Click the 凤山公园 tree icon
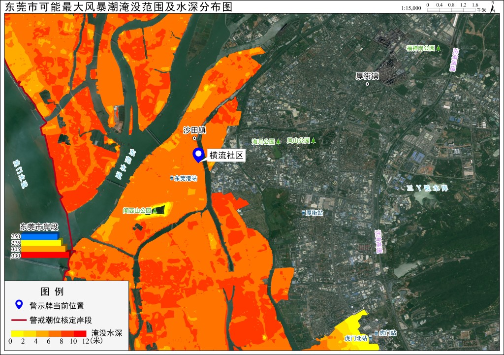The image size is (504, 355). (314, 140)
